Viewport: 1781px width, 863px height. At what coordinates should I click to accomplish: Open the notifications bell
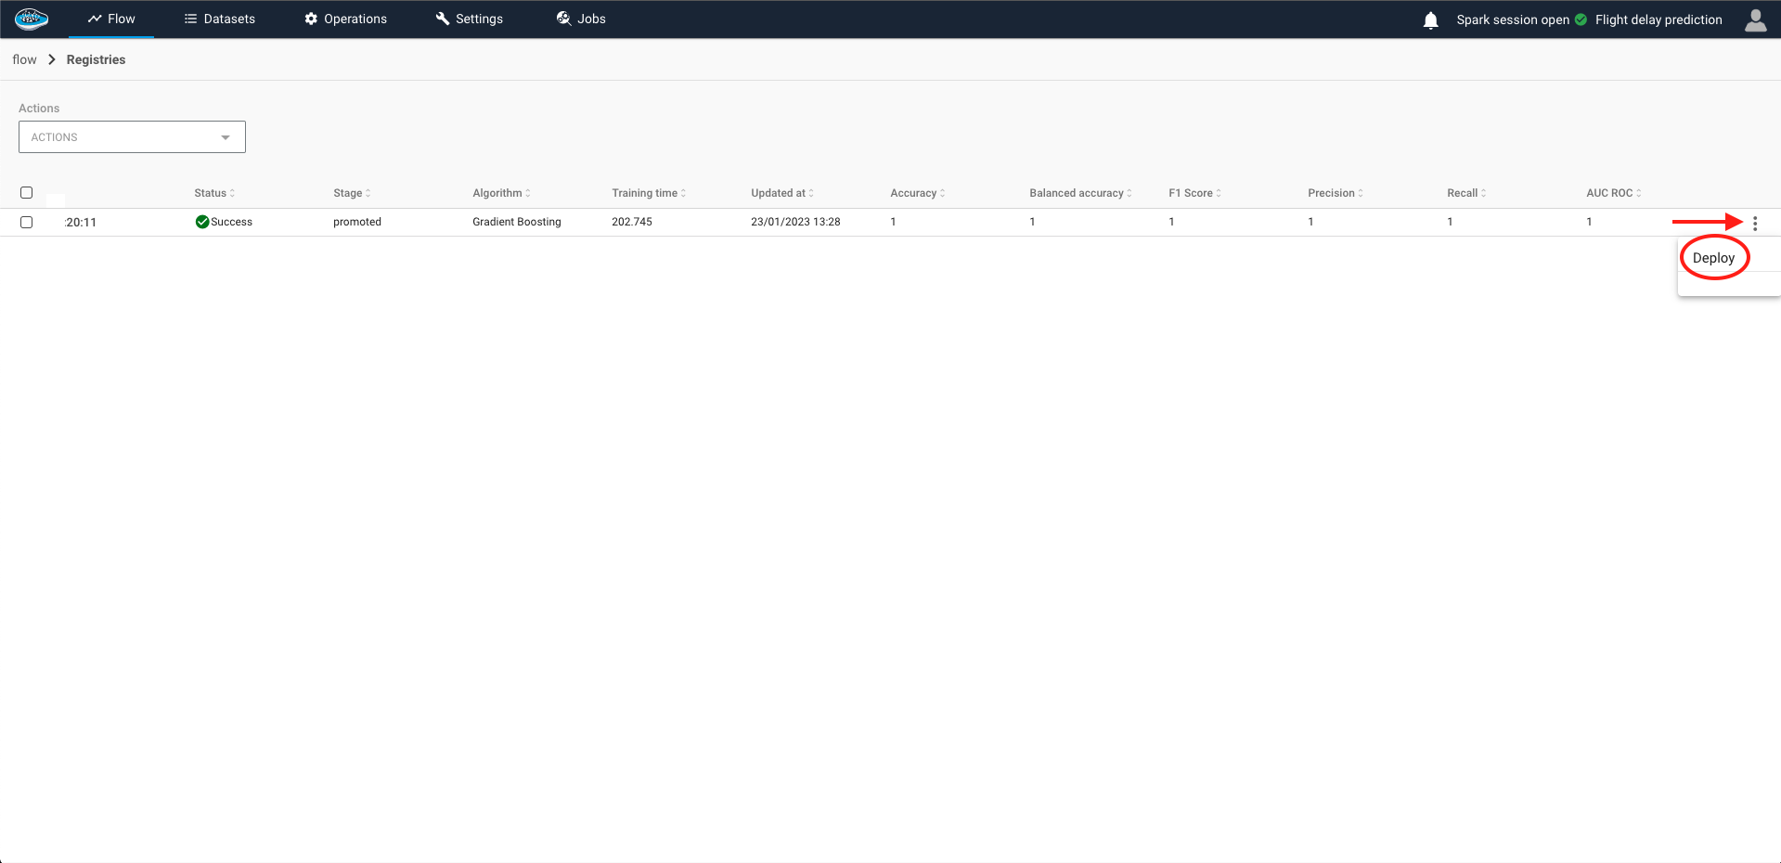pos(1430,20)
